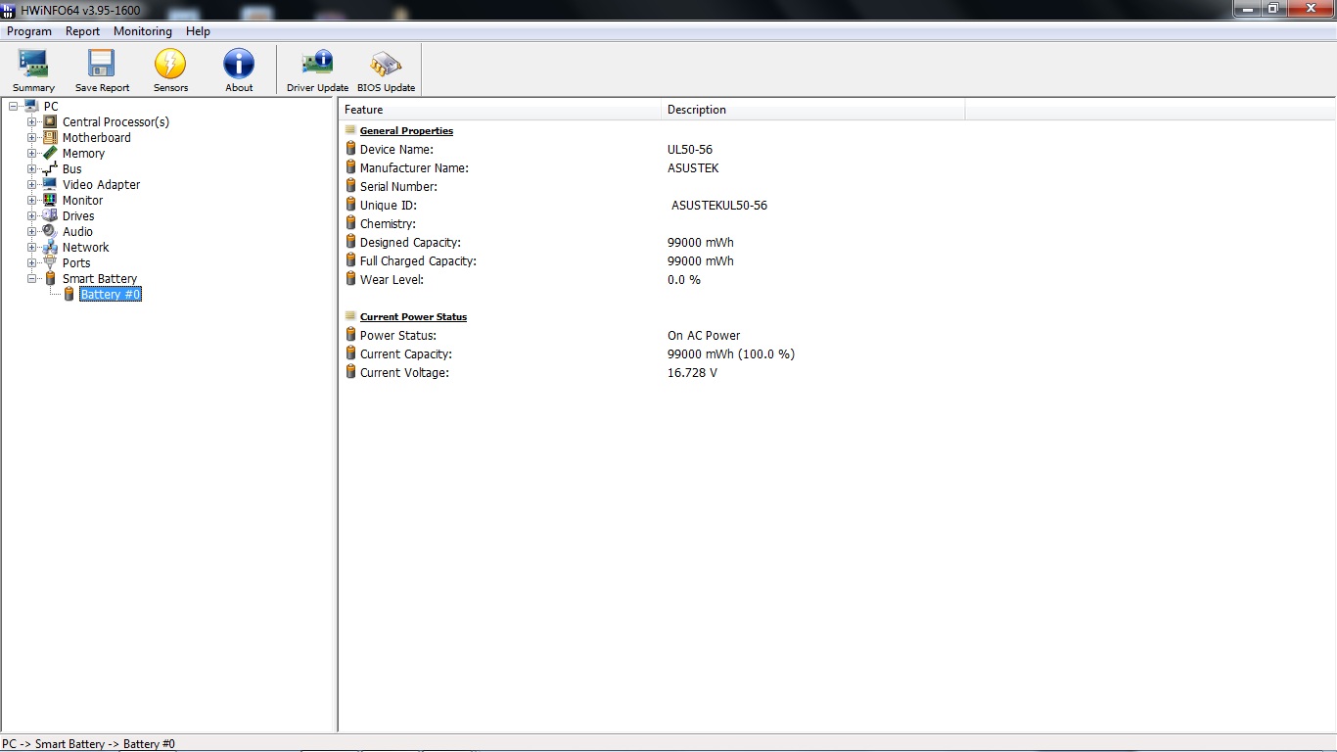Expand the Monitor node

[31, 200]
